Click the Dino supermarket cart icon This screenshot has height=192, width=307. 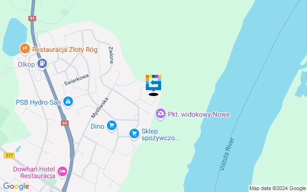point(112,126)
